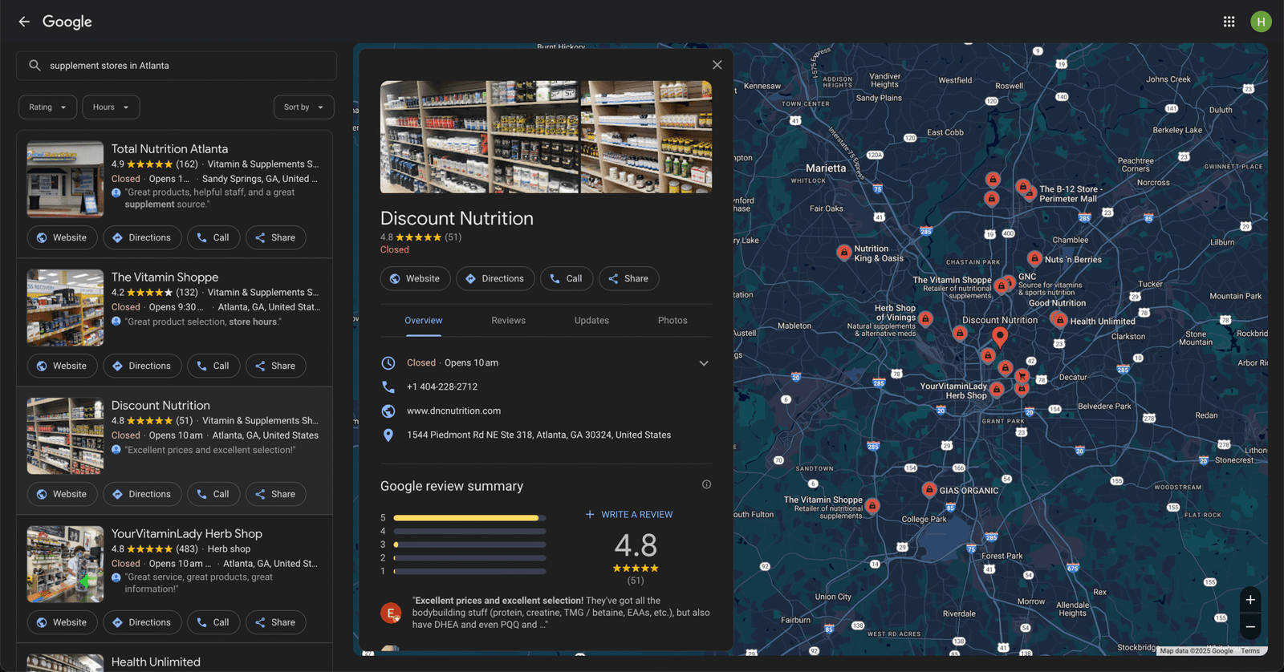This screenshot has width=1284, height=672.
Task: Open the Health Unlimited listing title
Action: (156, 662)
